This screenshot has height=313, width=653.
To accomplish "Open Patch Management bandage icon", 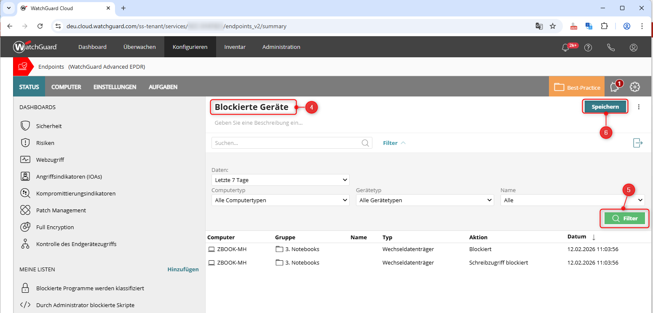I will click(x=25, y=210).
